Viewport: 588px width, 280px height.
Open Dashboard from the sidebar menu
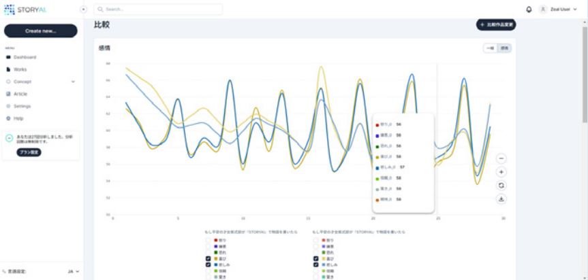click(x=25, y=57)
